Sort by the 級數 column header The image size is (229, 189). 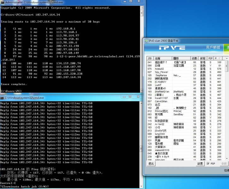point(195,59)
